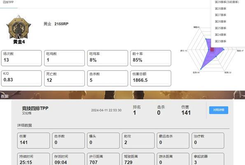245x165 pixels.
Task: Click the 最远击杀 0 detail card
Action: click(173, 140)
